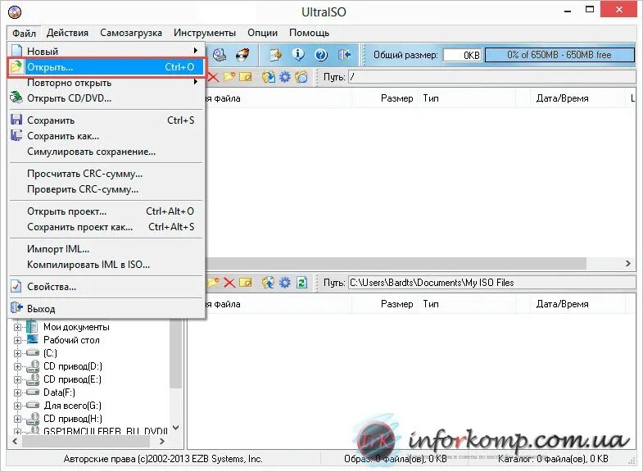The height and width of the screenshot is (472, 643).
Task: Select Импорт IML... menu item
Action: (x=106, y=249)
